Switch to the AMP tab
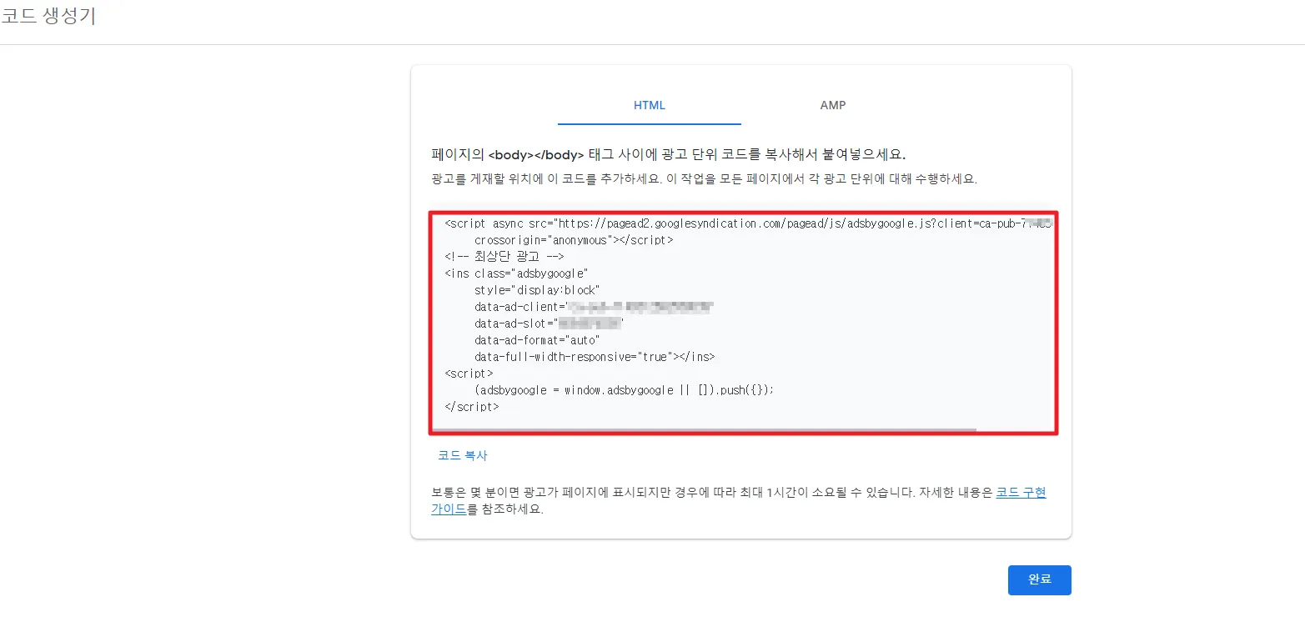This screenshot has height=642, width=1305. [x=832, y=105]
